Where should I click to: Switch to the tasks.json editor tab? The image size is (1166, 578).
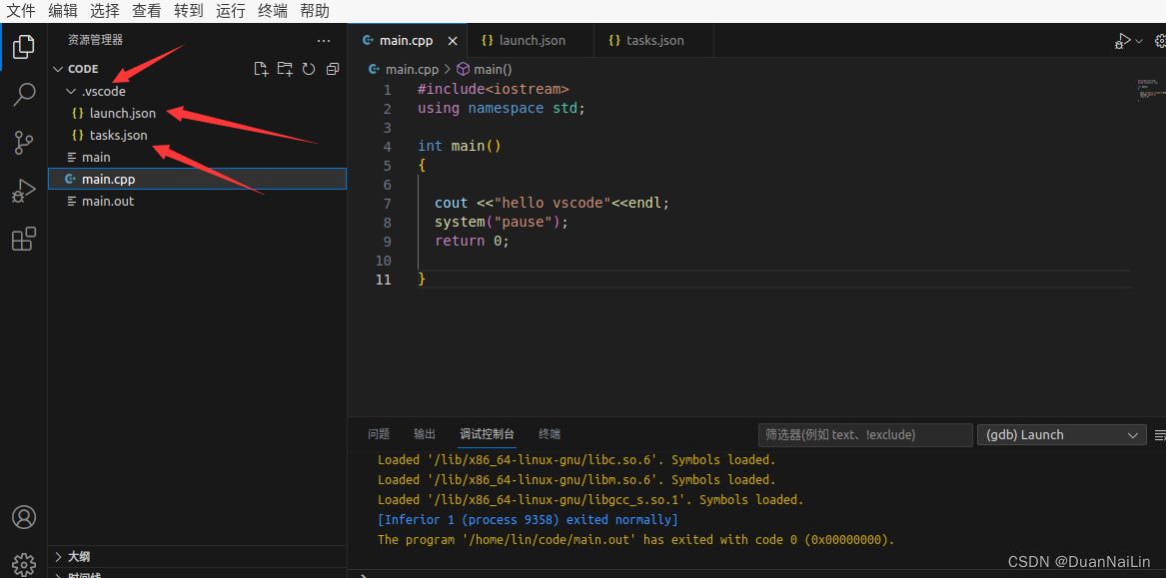(654, 41)
